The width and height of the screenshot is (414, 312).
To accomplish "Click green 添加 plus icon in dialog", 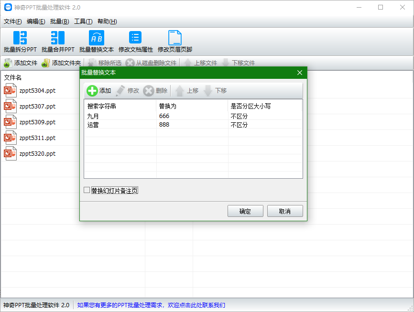I will (92, 91).
